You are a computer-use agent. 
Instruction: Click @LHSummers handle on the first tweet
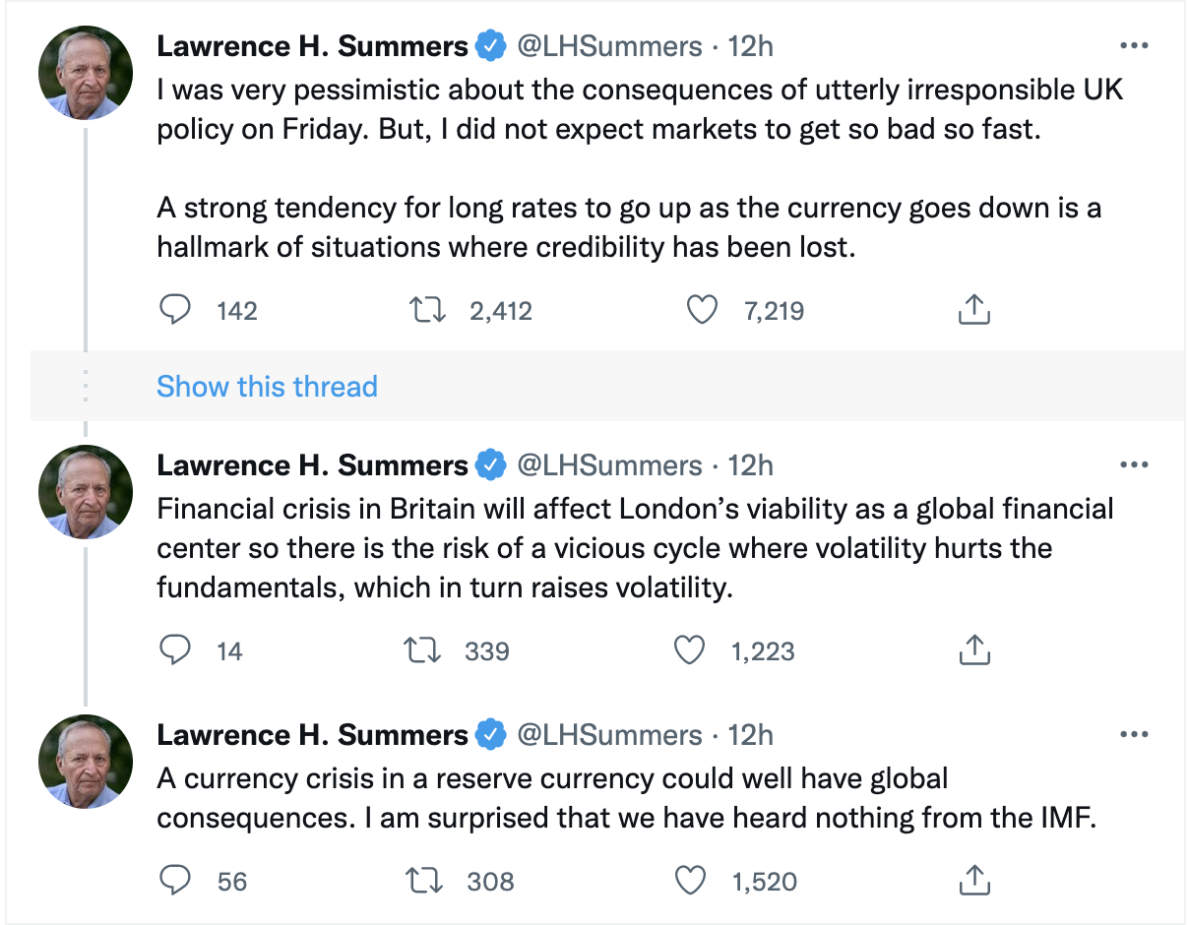coord(609,46)
